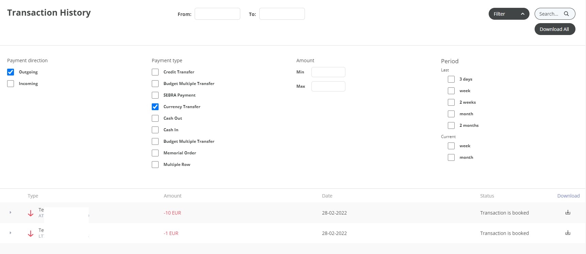Select the Last 3 days period
Image resolution: width=586 pixels, height=254 pixels.
pyautogui.click(x=451, y=79)
